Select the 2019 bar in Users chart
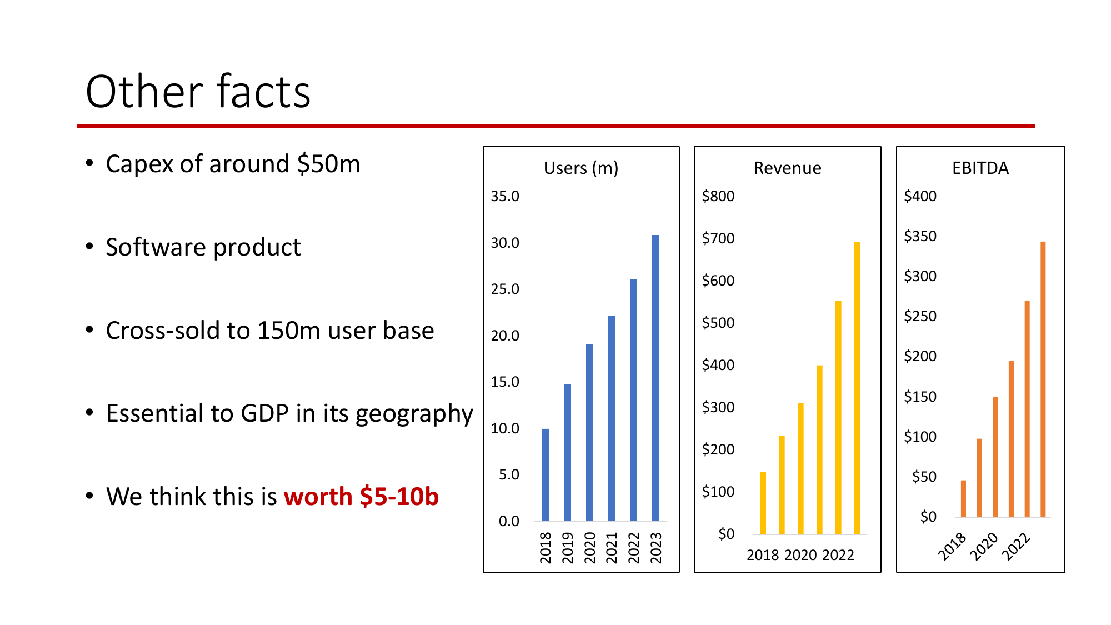Viewport: 1111px width, 625px height. tap(567, 452)
